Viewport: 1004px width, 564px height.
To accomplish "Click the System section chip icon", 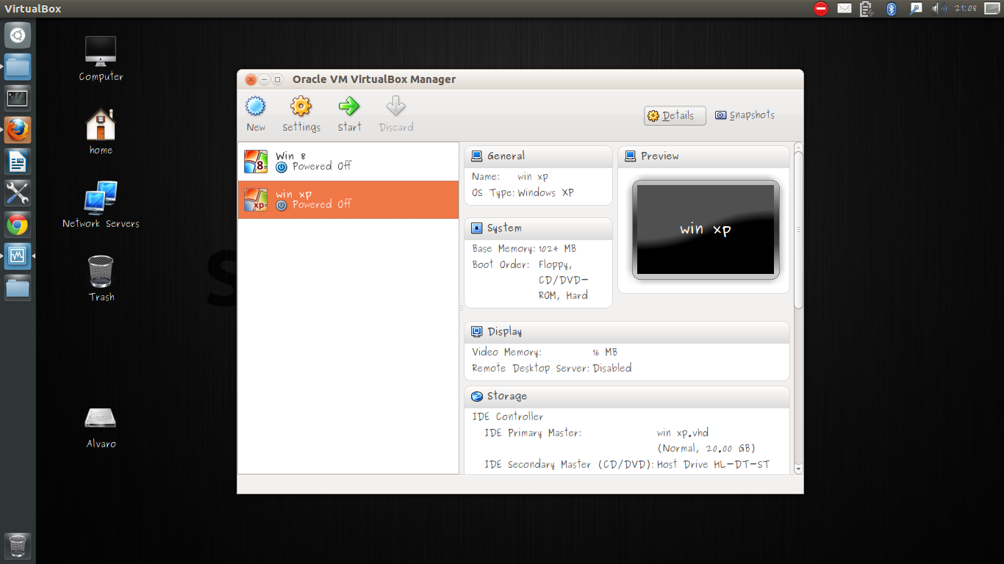I will click(476, 228).
